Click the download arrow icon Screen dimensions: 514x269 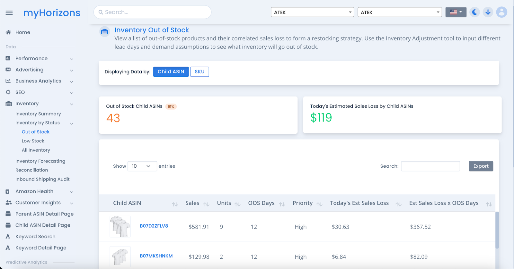pos(488,12)
